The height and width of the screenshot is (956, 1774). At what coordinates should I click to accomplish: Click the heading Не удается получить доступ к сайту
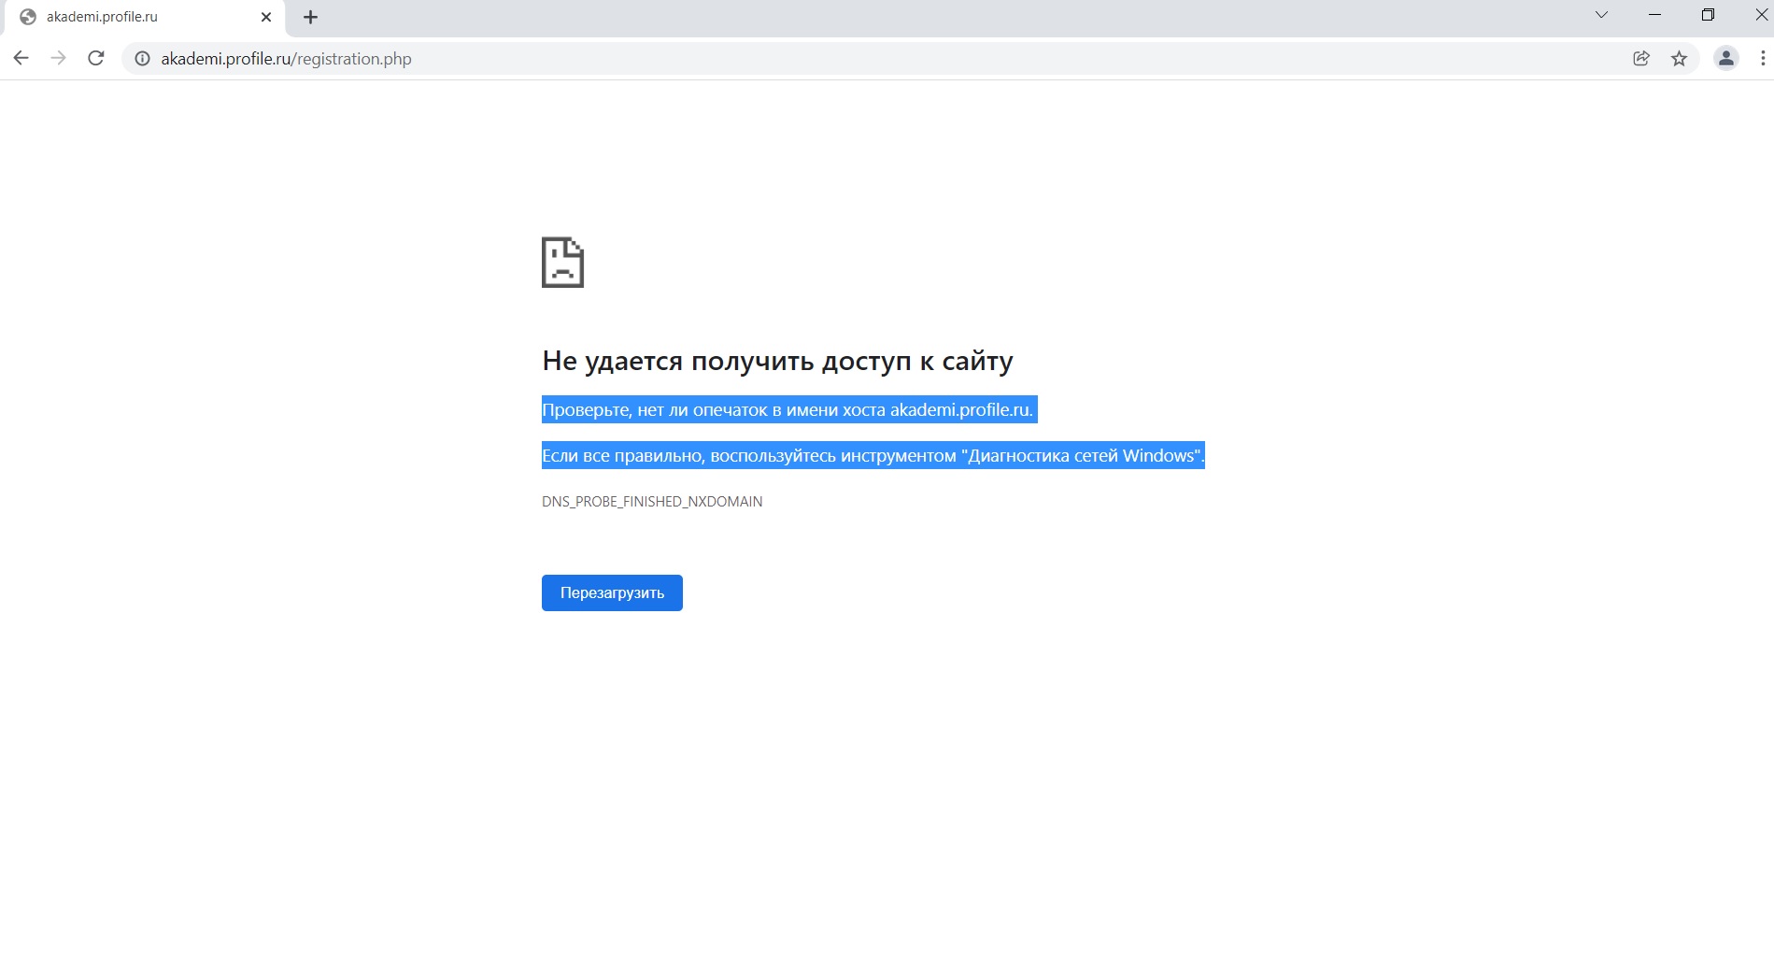[x=777, y=361]
